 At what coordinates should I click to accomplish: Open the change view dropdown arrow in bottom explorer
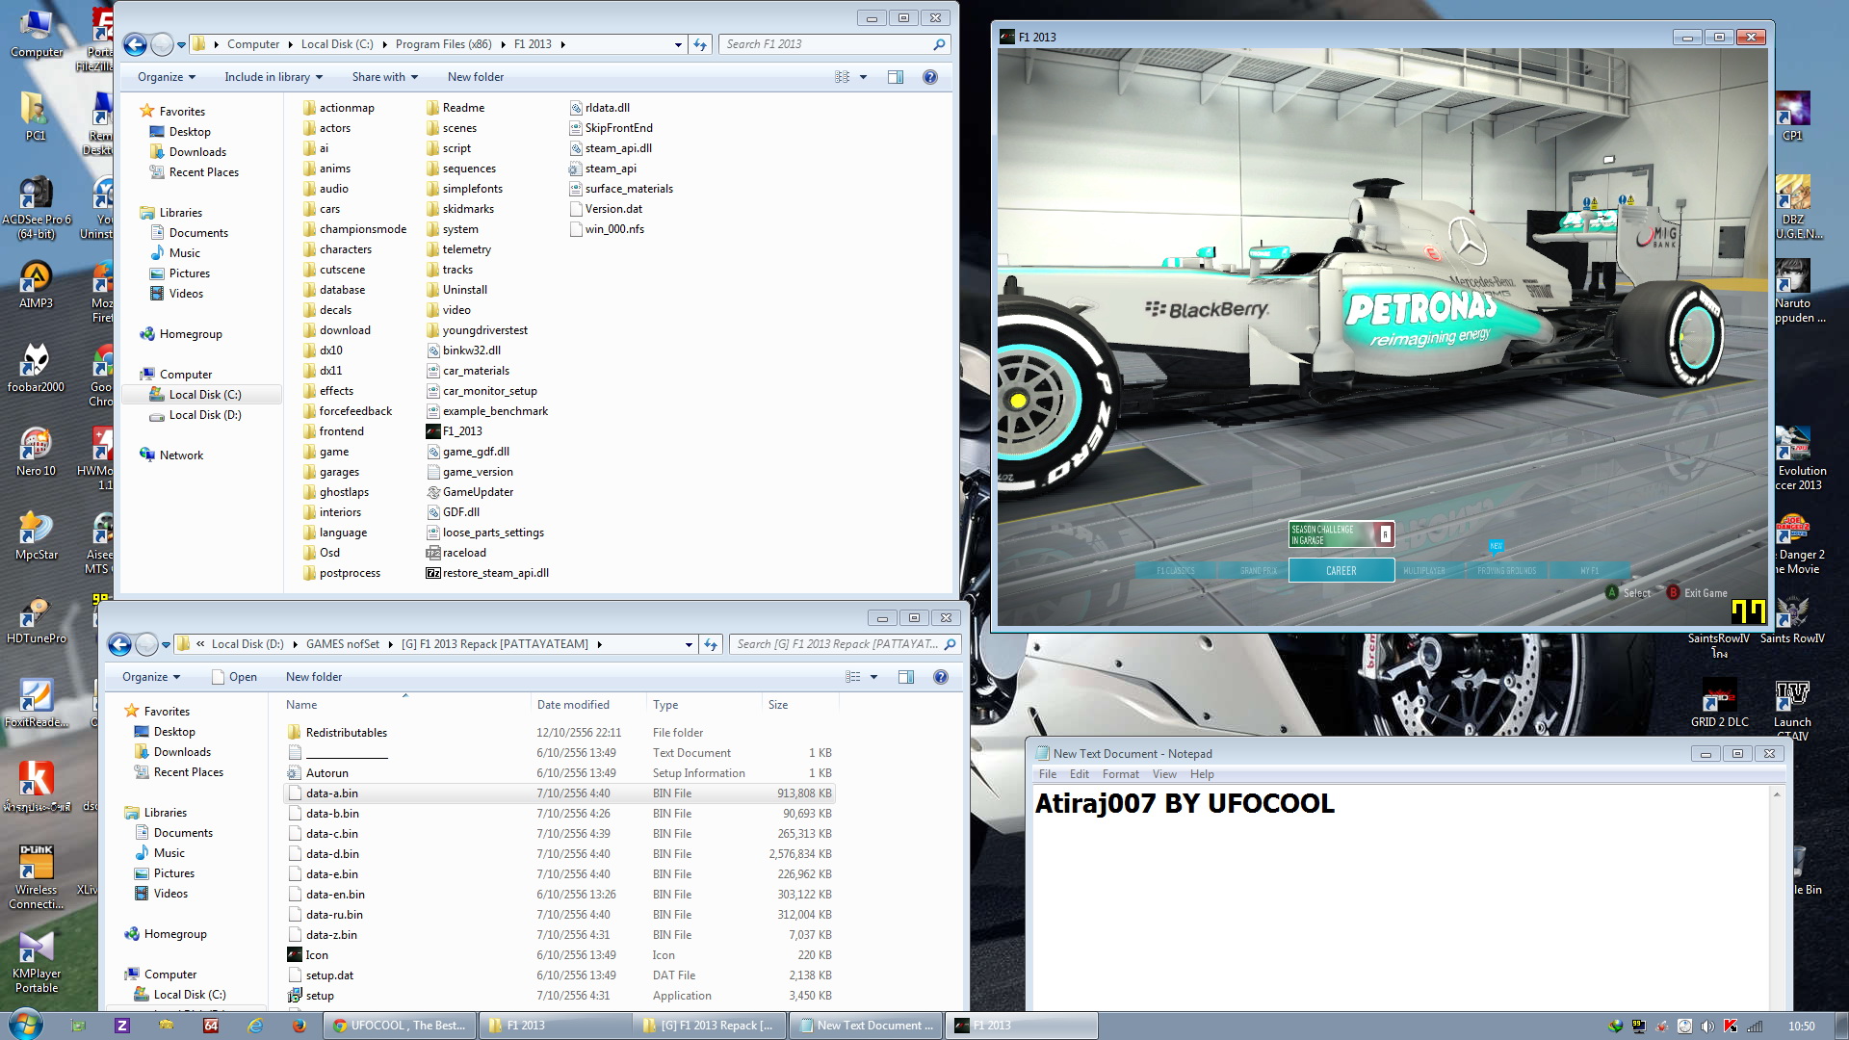click(x=874, y=677)
